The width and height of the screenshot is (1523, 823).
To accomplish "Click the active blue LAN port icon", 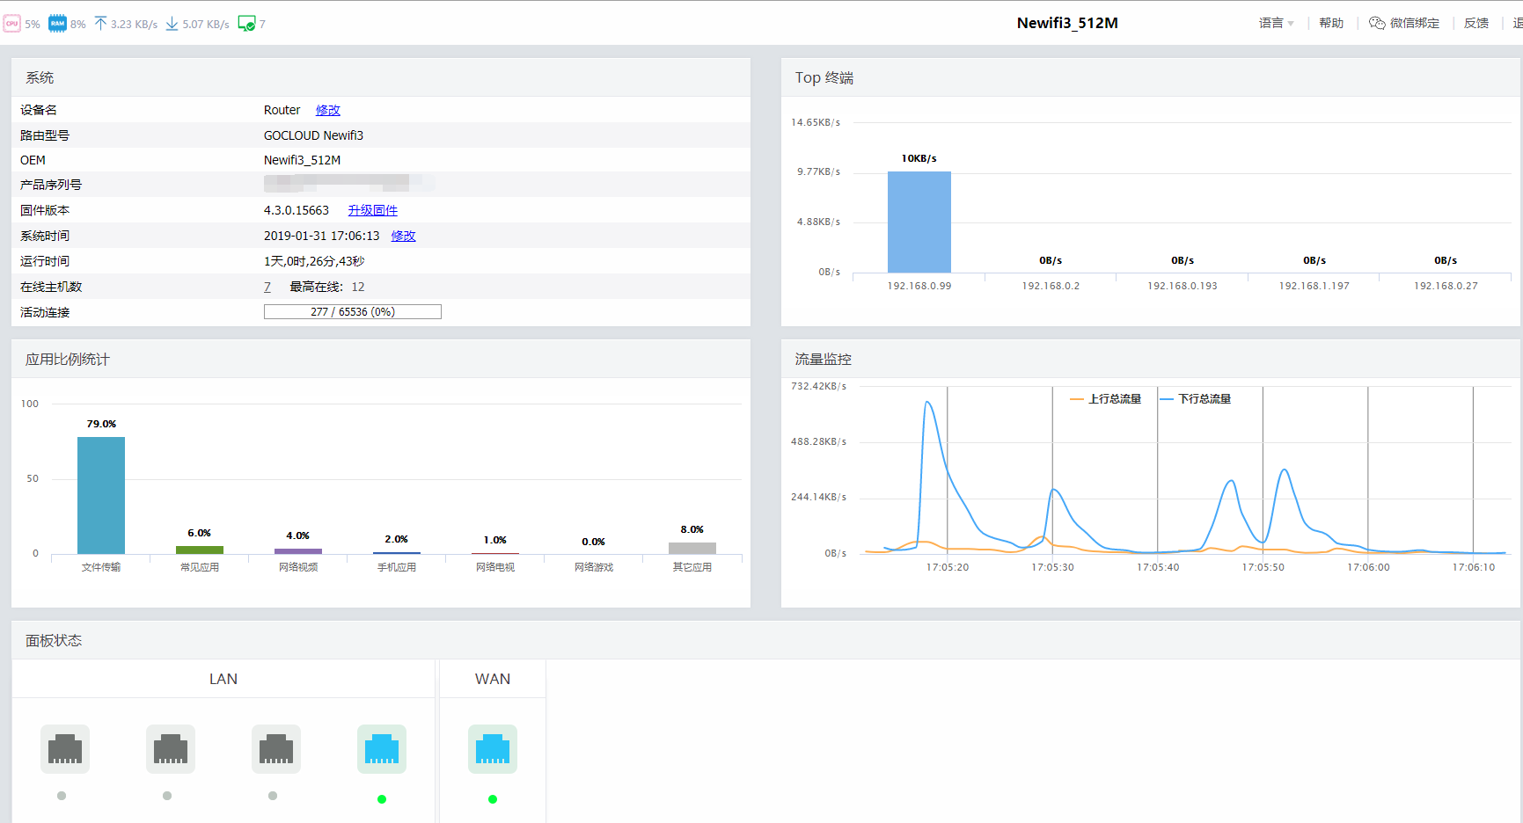I will [382, 749].
